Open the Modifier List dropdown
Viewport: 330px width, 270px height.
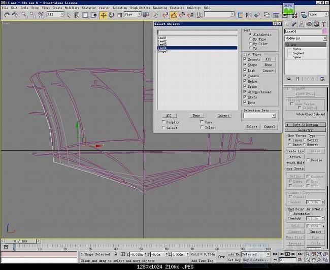pos(325,38)
